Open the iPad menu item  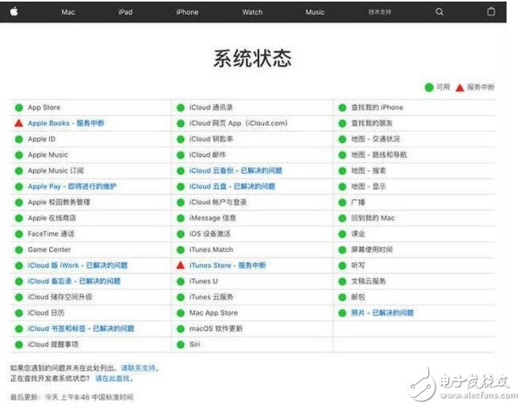pyautogui.click(x=125, y=12)
